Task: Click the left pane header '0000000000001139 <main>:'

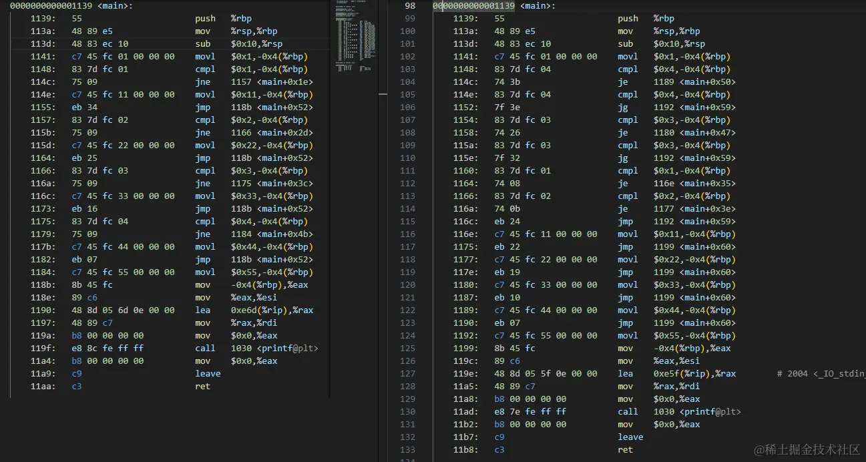Action: click(x=71, y=6)
